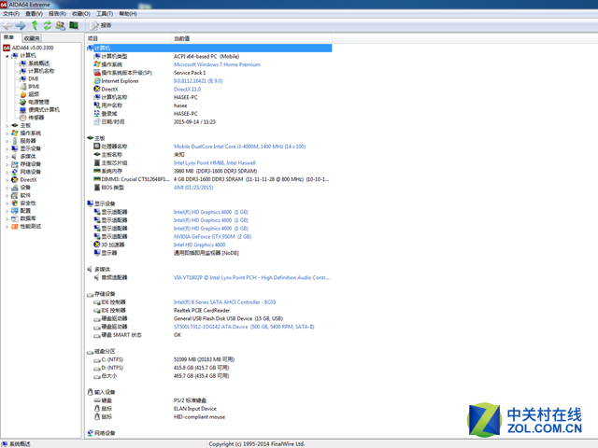Viewport: 598px width, 448px height.
Task: Open the Intel Lynx Point HM86 chipset link
Action: tap(215, 162)
